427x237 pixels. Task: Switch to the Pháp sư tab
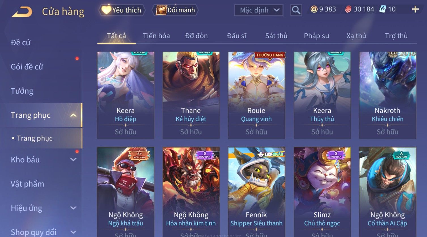click(316, 36)
